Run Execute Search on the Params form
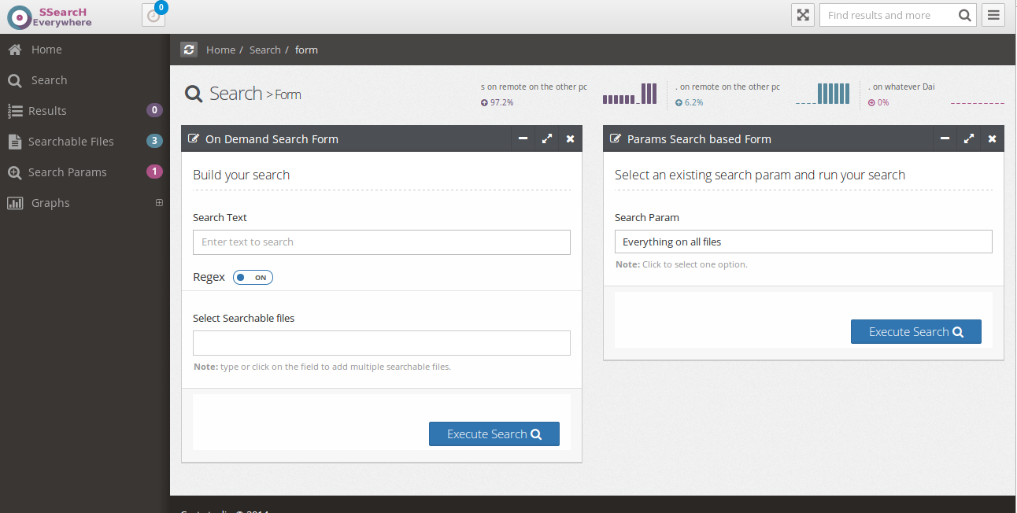 (915, 331)
